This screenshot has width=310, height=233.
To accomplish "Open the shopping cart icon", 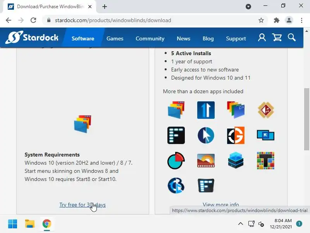I will (277, 37).
